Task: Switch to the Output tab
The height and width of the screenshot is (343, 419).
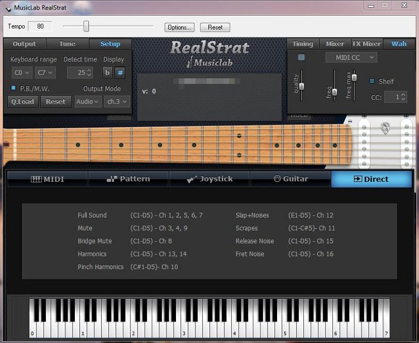Action: coord(25,44)
